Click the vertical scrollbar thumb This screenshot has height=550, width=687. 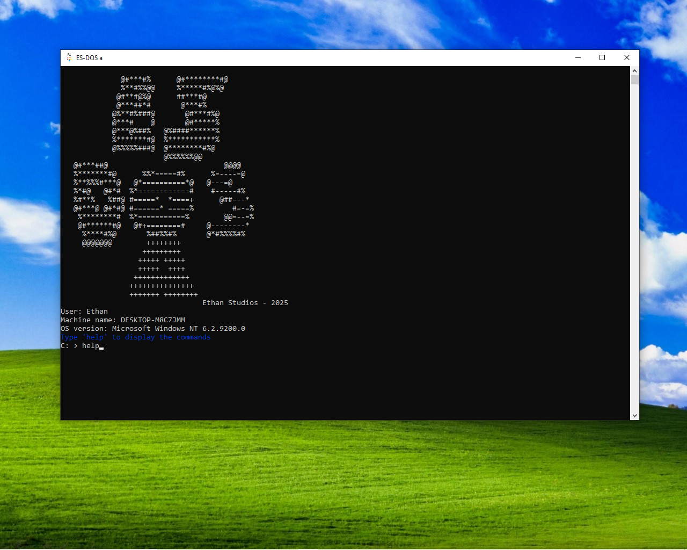point(634,80)
